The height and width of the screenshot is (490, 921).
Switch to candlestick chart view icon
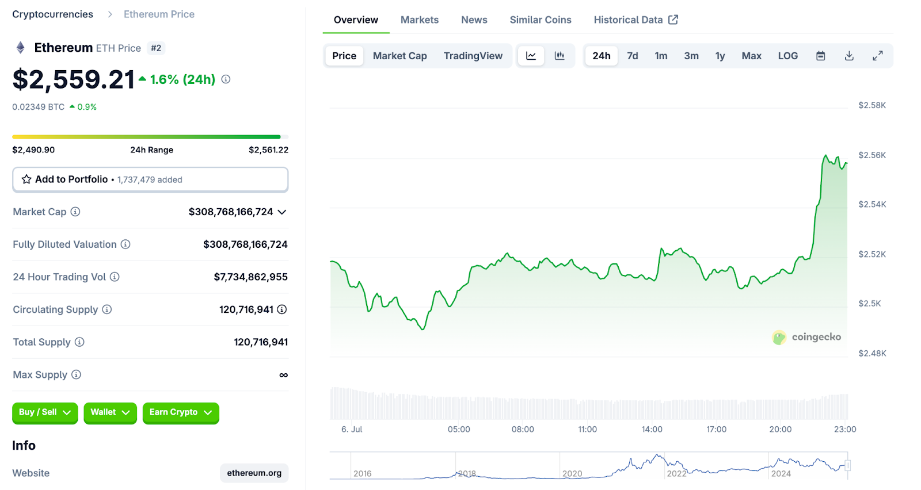coord(560,56)
